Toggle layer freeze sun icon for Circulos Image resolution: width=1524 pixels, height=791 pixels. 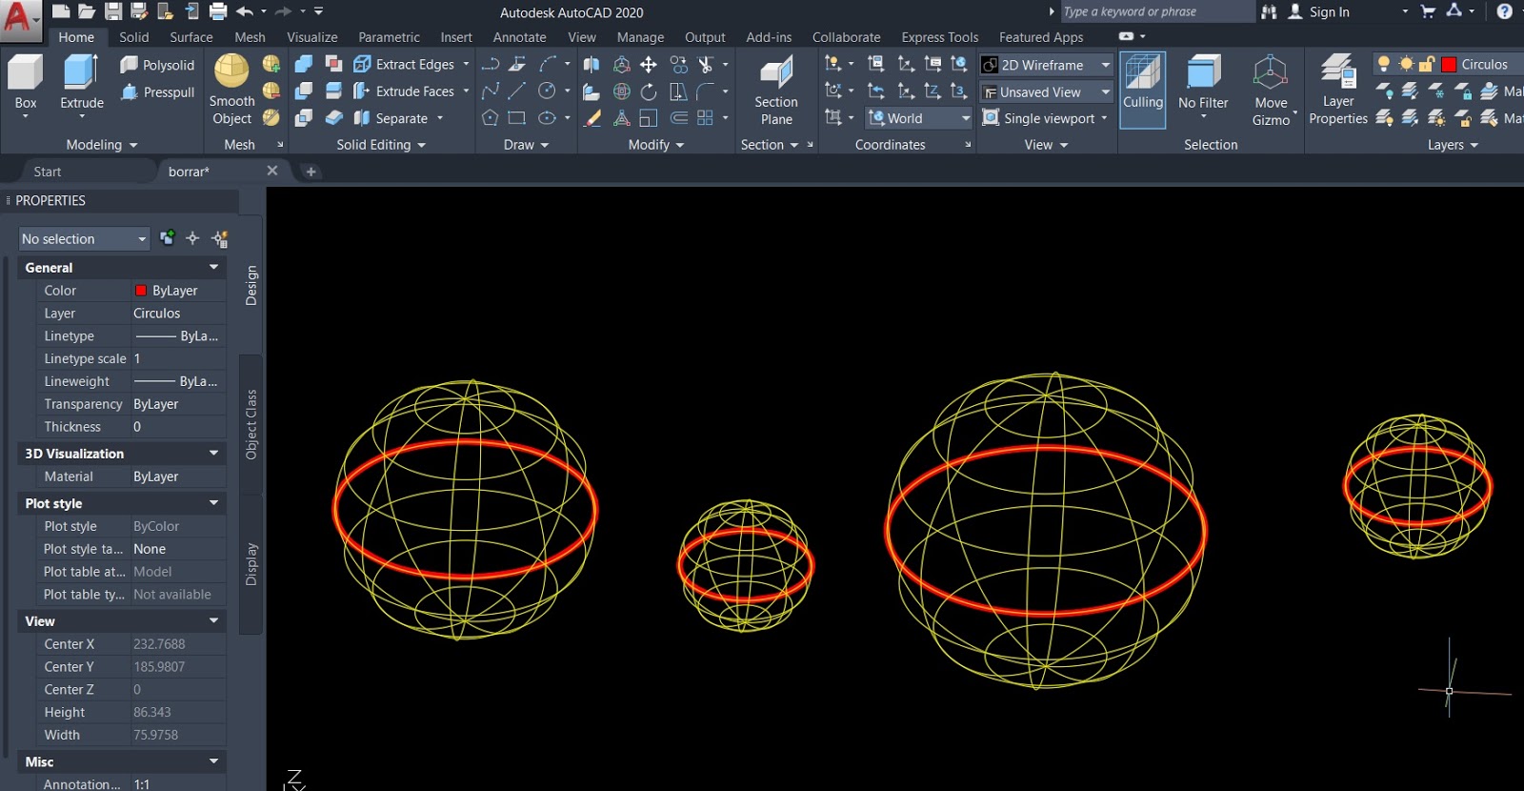pyautogui.click(x=1406, y=64)
